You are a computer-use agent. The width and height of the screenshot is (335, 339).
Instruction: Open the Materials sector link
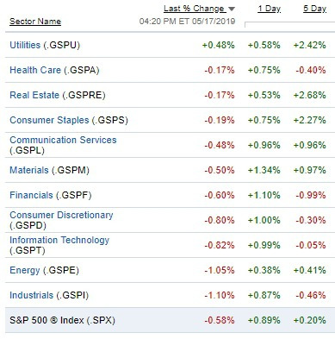(29, 170)
